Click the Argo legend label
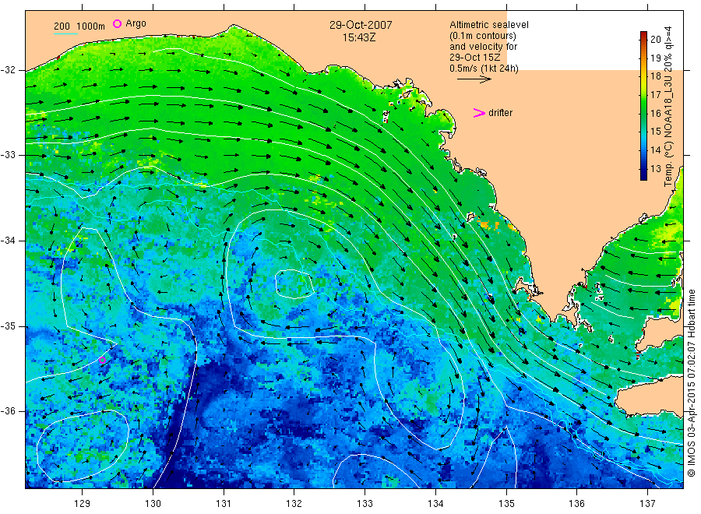Viewport: 701px width, 514px height. click(136, 23)
